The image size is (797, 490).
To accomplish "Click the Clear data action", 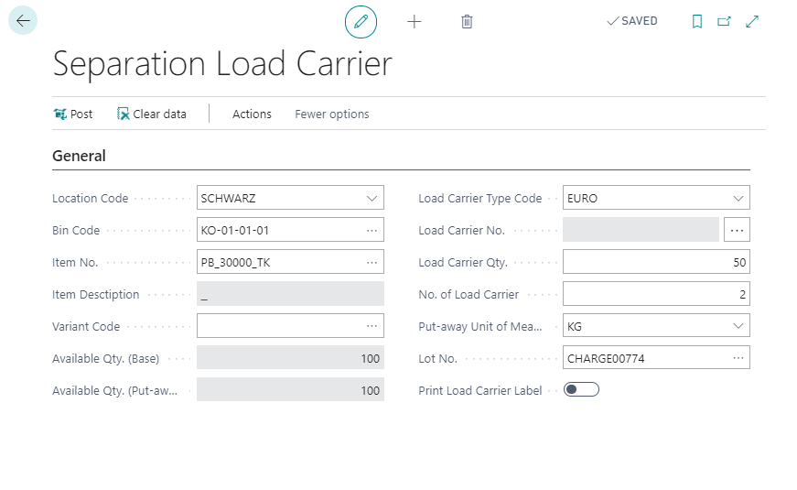I will [152, 114].
